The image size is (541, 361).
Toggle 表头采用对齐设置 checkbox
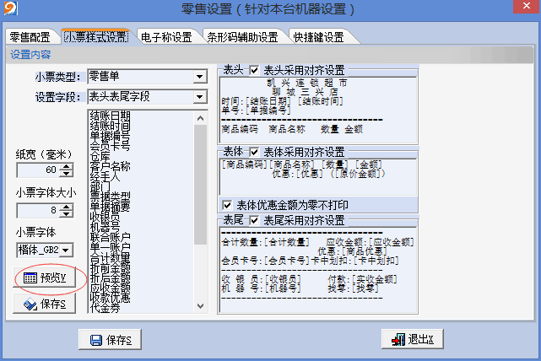254,70
